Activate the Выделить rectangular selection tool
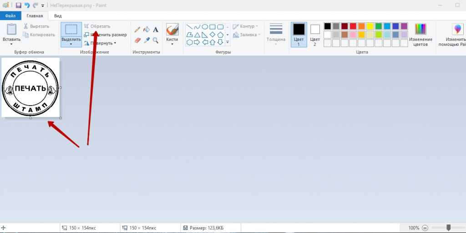Screen dimensions: 466x233 click(71, 29)
